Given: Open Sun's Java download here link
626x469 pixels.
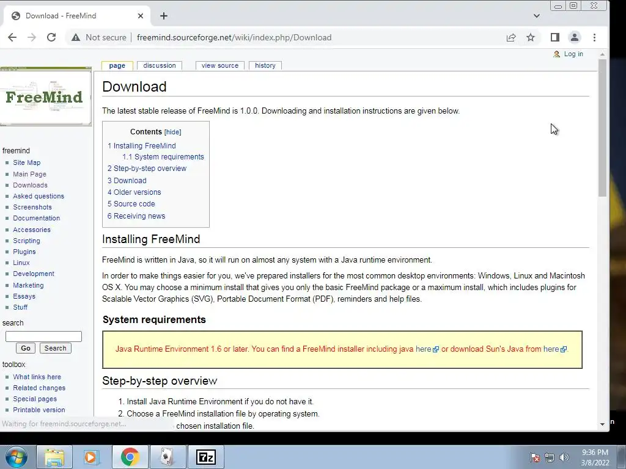Looking at the screenshot, I should pos(554,349).
